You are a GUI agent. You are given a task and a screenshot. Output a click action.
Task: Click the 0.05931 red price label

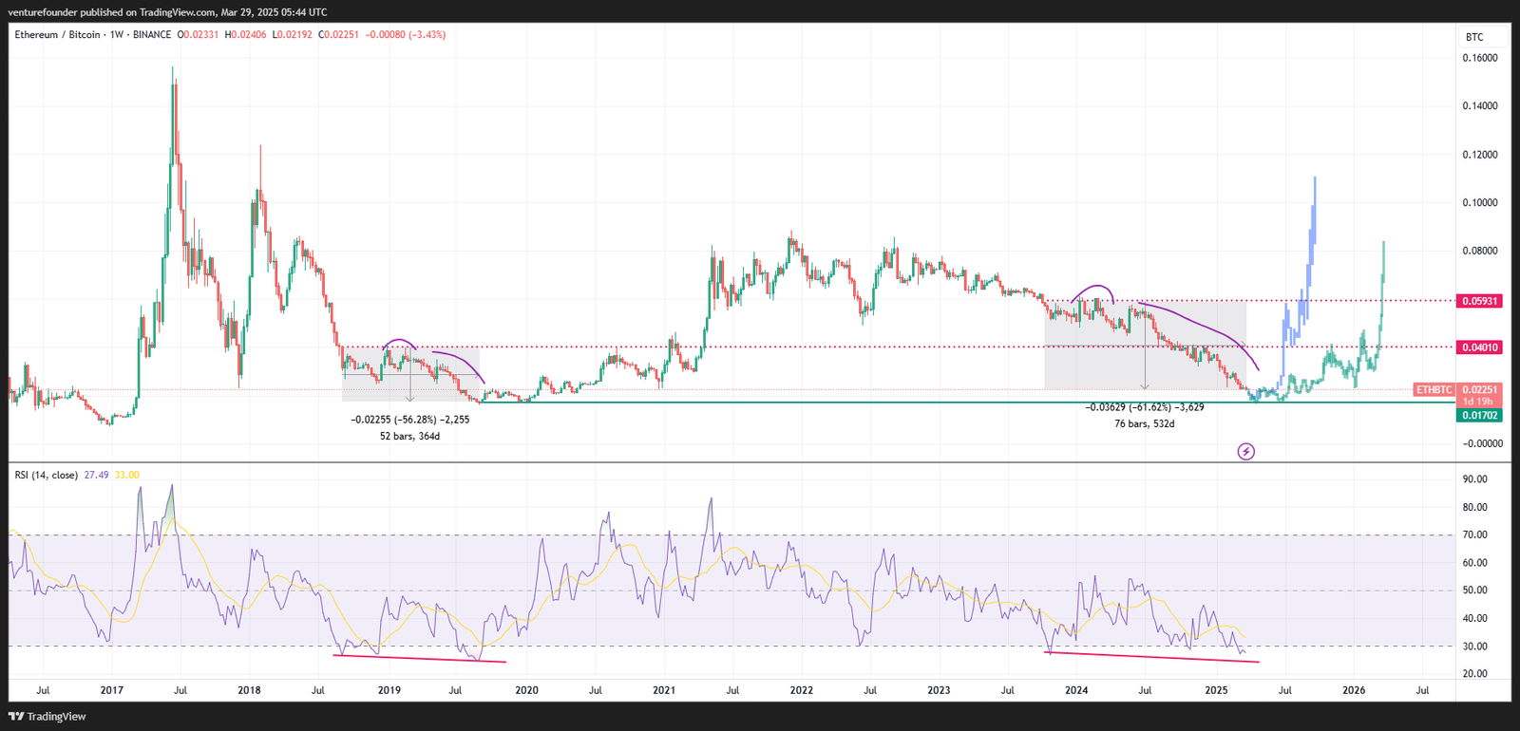click(1479, 301)
